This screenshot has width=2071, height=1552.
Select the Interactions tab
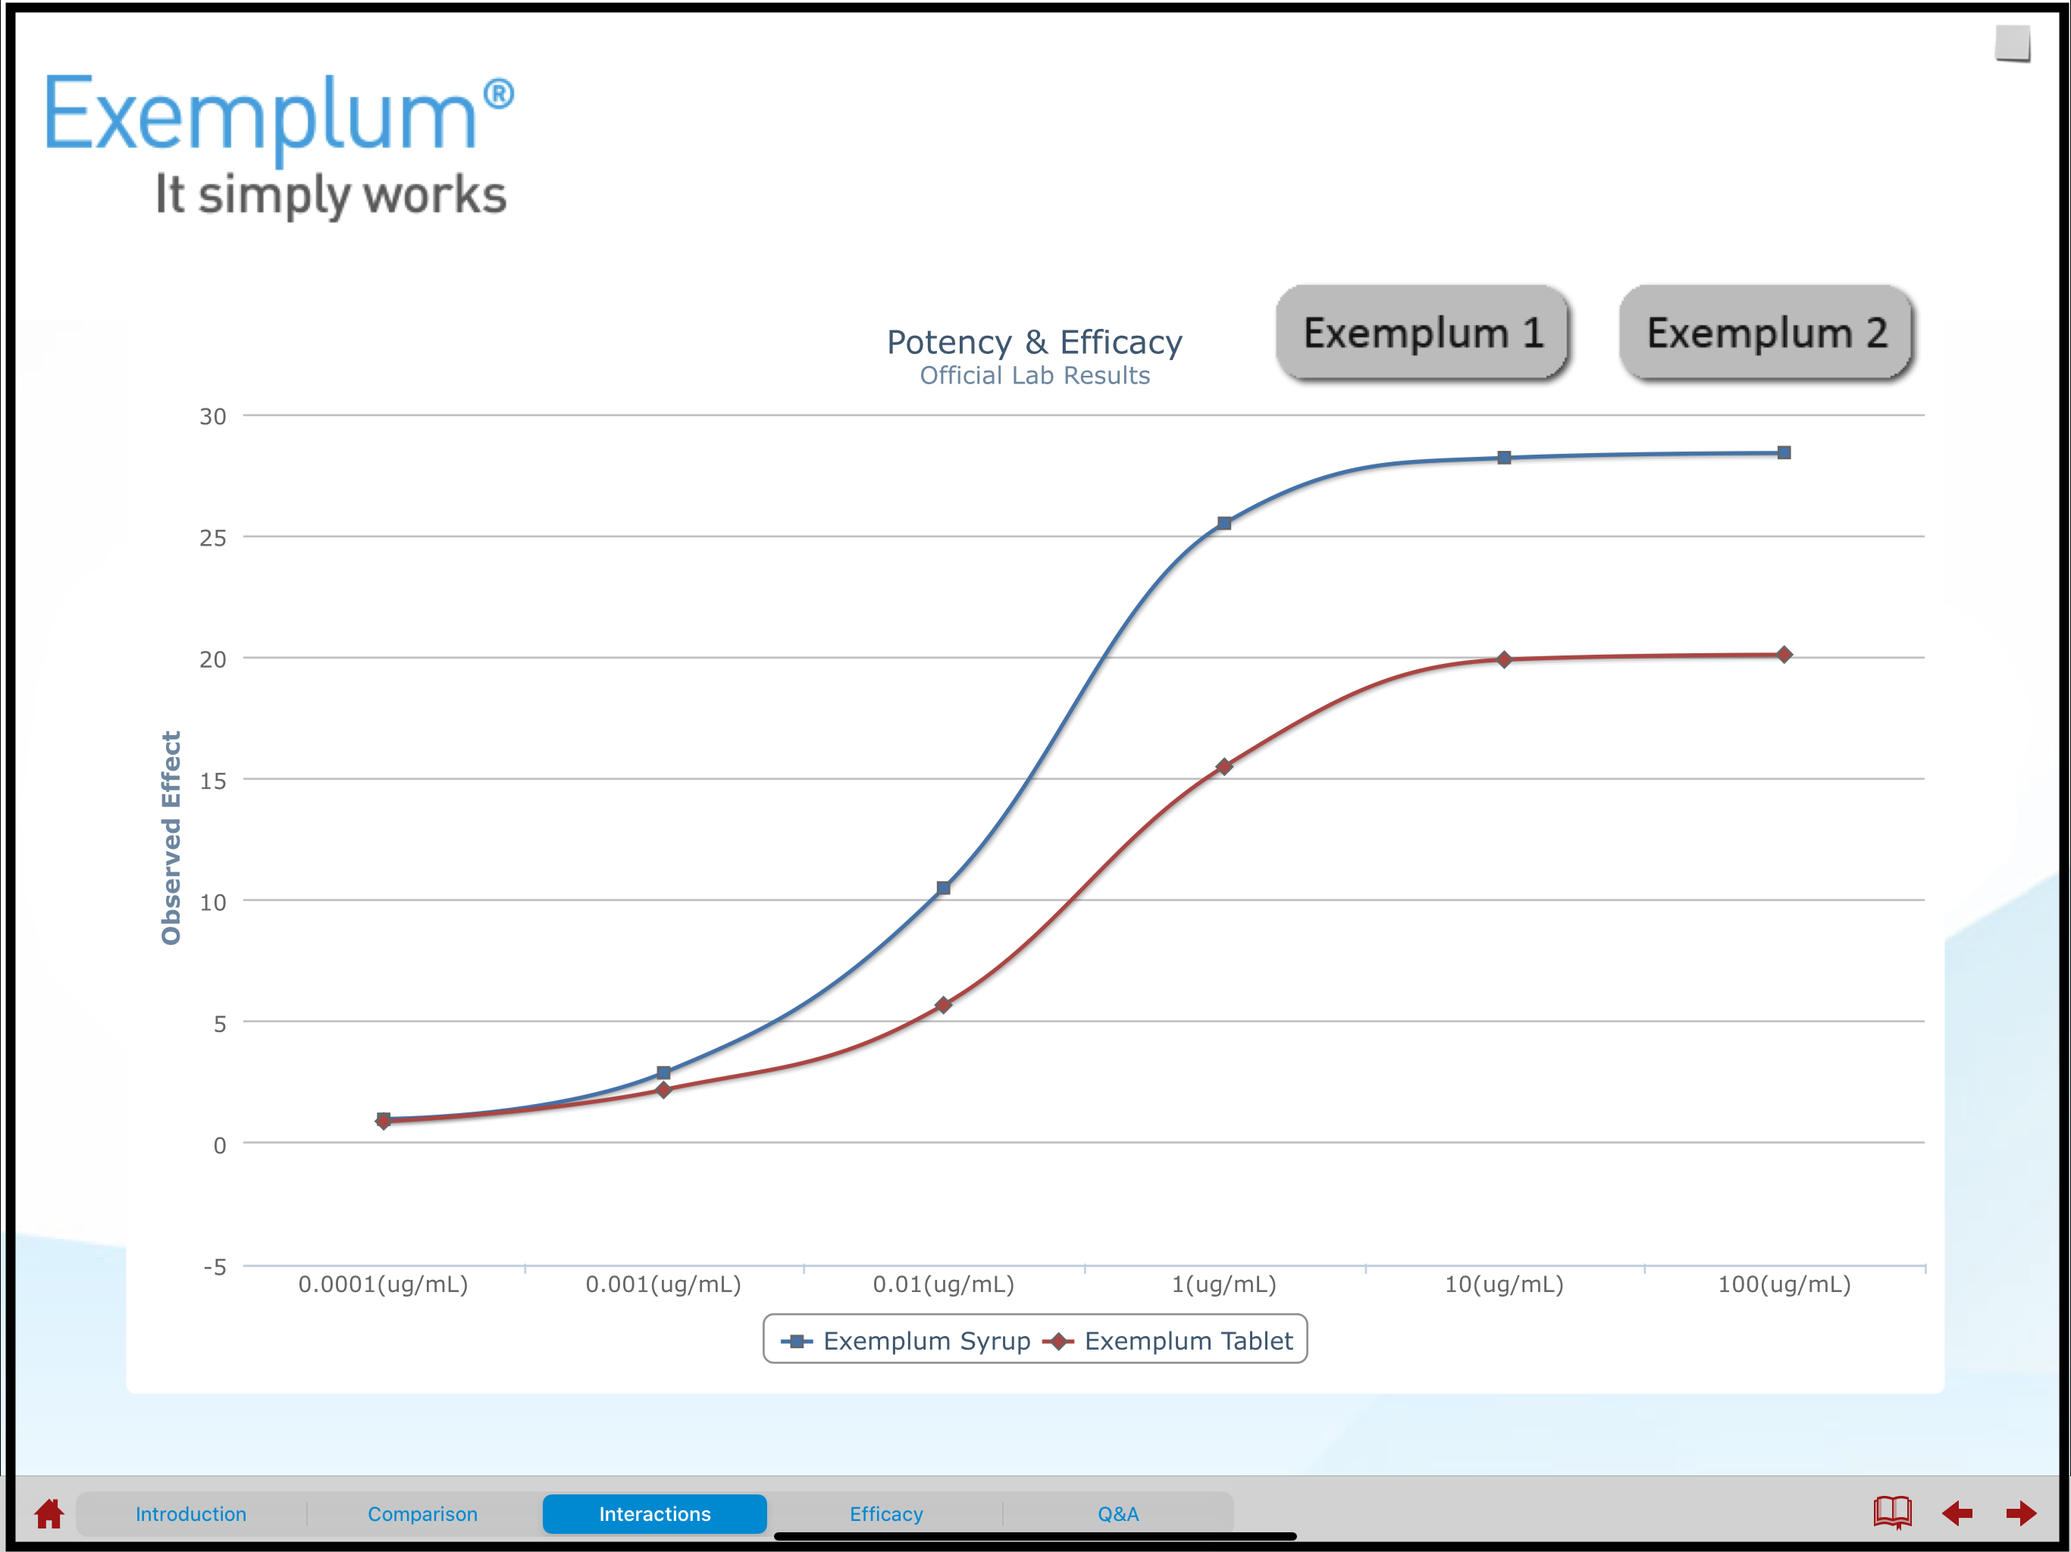click(654, 1513)
